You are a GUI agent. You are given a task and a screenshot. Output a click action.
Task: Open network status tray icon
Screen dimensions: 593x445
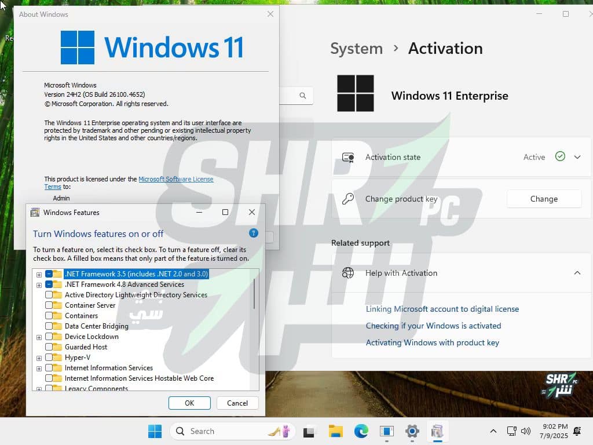click(x=512, y=431)
